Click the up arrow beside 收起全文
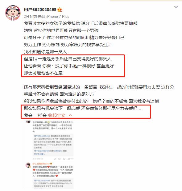Viewport: 182px width, 191px height. 70,115
